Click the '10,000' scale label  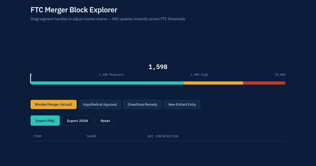(280, 75)
